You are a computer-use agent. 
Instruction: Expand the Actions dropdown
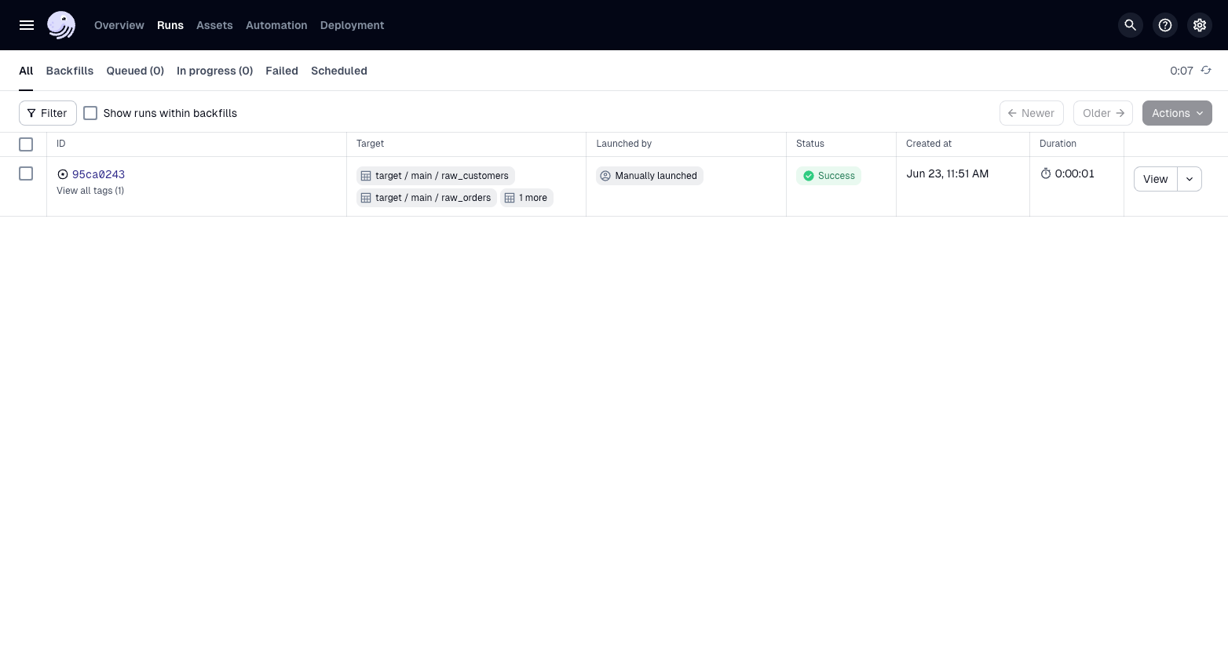[1176, 113]
